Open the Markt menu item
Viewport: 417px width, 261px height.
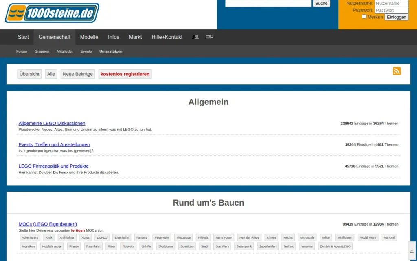pyautogui.click(x=135, y=37)
